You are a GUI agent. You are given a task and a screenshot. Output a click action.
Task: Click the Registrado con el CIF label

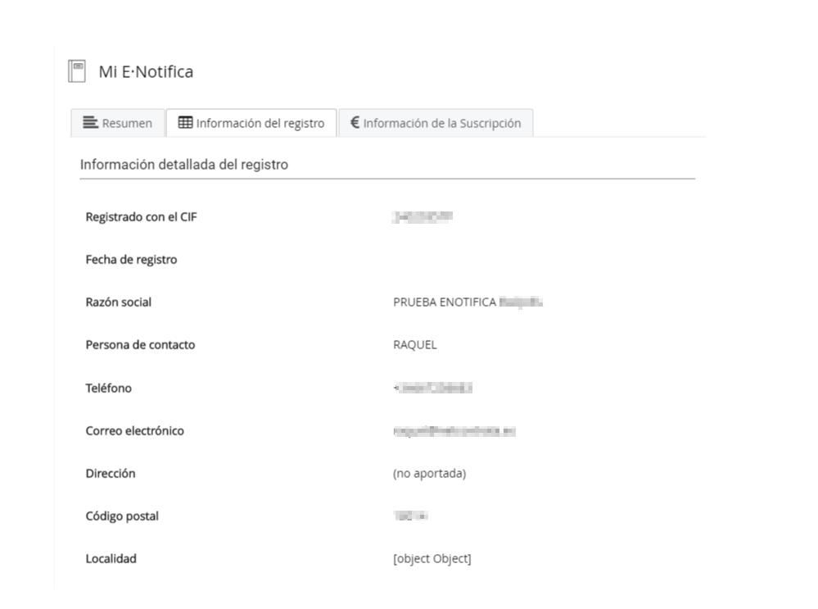pyautogui.click(x=141, y=216)
